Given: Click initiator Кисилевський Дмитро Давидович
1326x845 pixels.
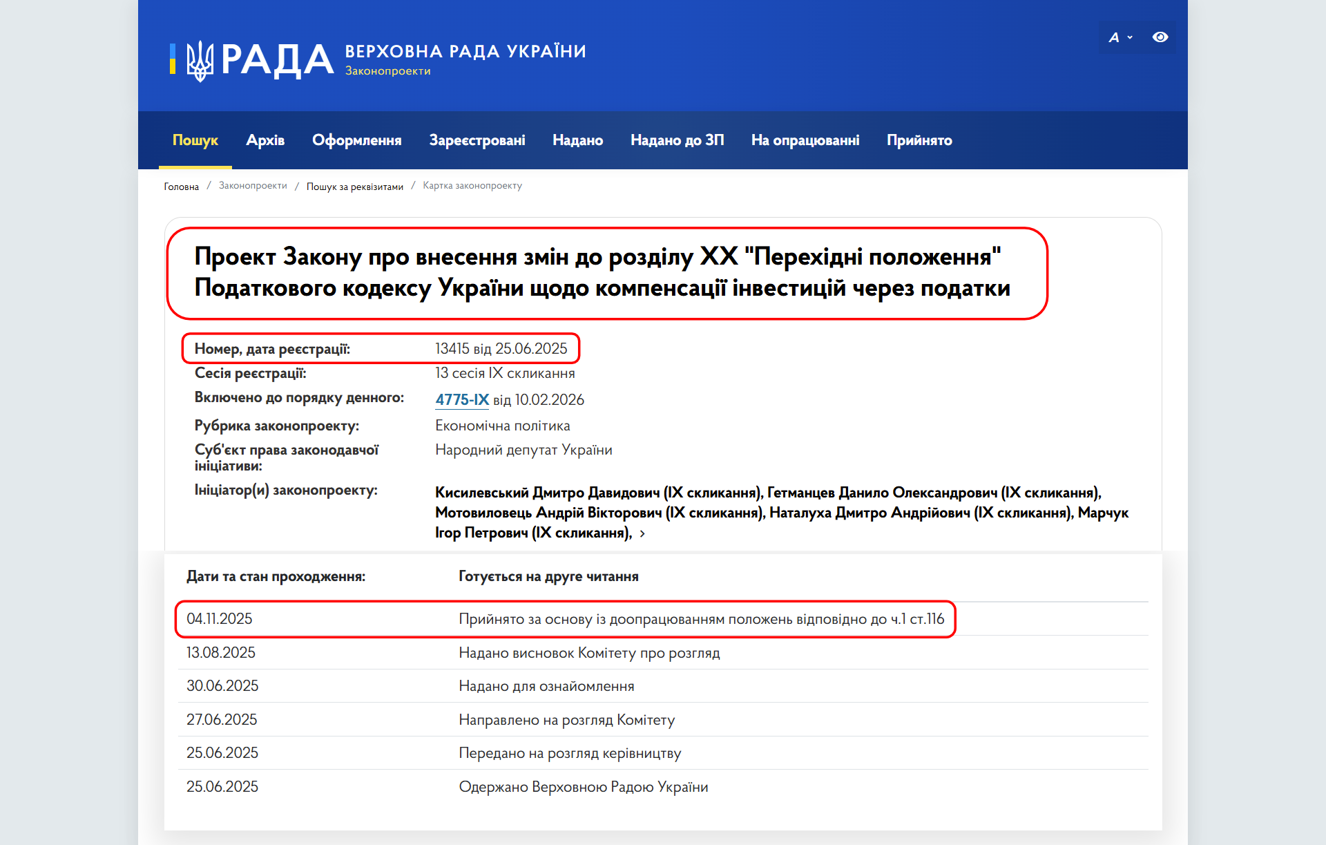Looking at the screenshot, I should [548, 493].
